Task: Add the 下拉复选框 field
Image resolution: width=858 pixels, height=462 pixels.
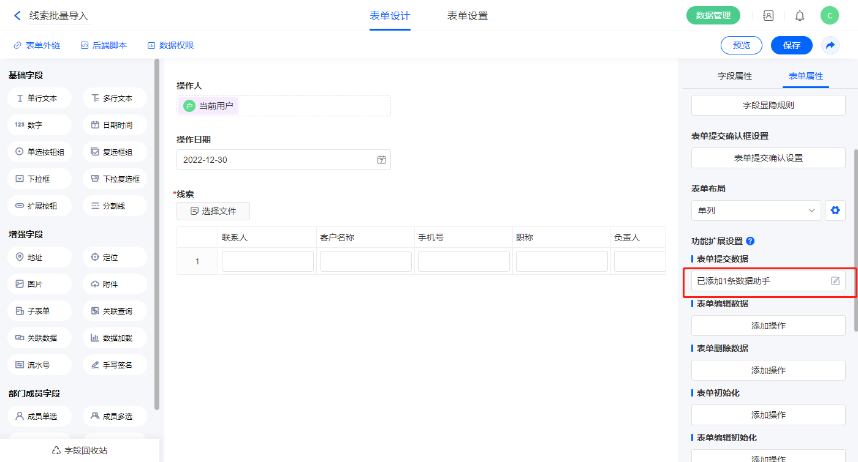Action: [x=115, y=179]
